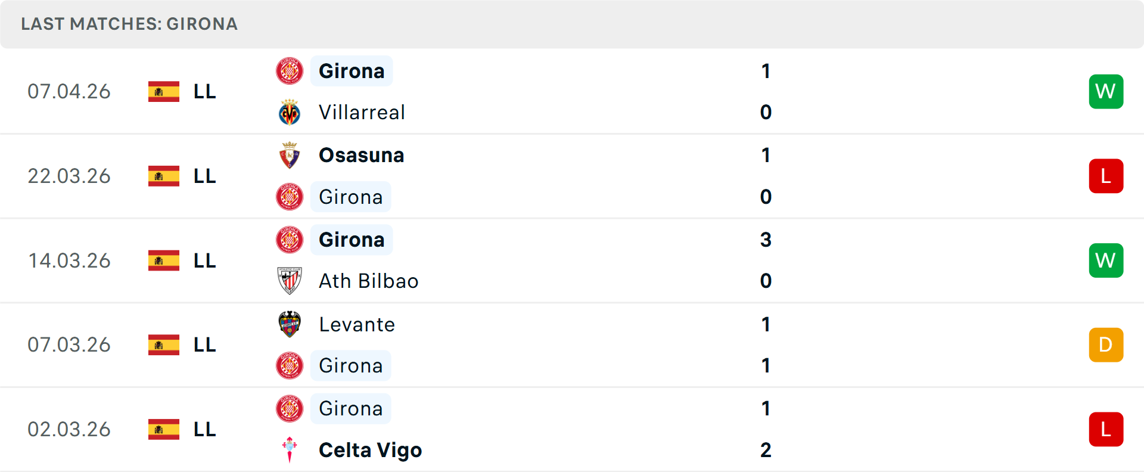Click LL league label for 07.03.26 match
This screenshot has width=1144, height=472.
tap(204, 345)
